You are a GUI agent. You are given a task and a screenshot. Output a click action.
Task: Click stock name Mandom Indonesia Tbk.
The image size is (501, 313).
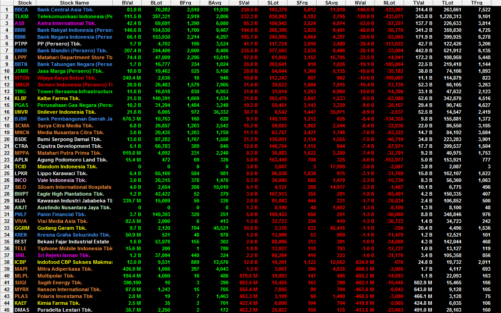coord(67,167)
